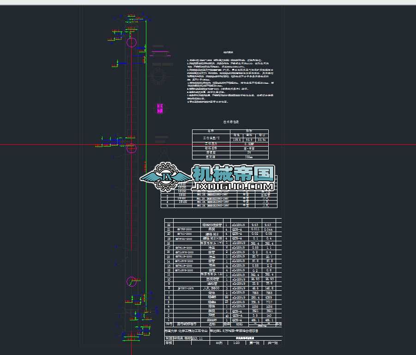Click the temperature value 95.9
416x355 pixels.
249,140
